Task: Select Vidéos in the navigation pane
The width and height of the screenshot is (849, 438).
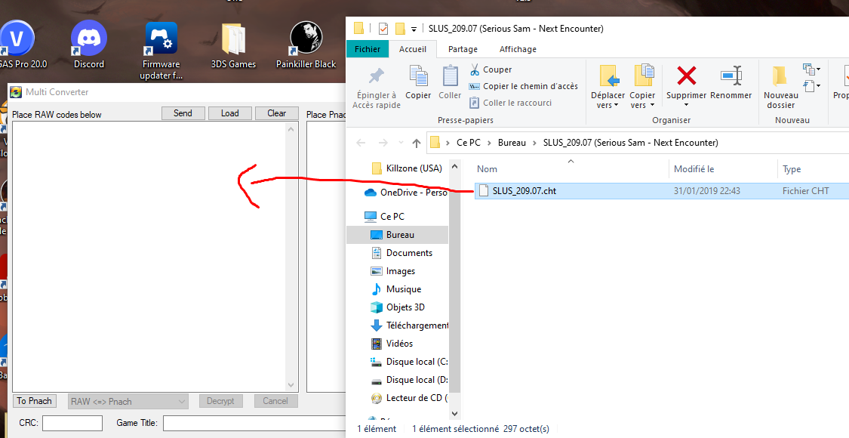Action: click(392, 343)
